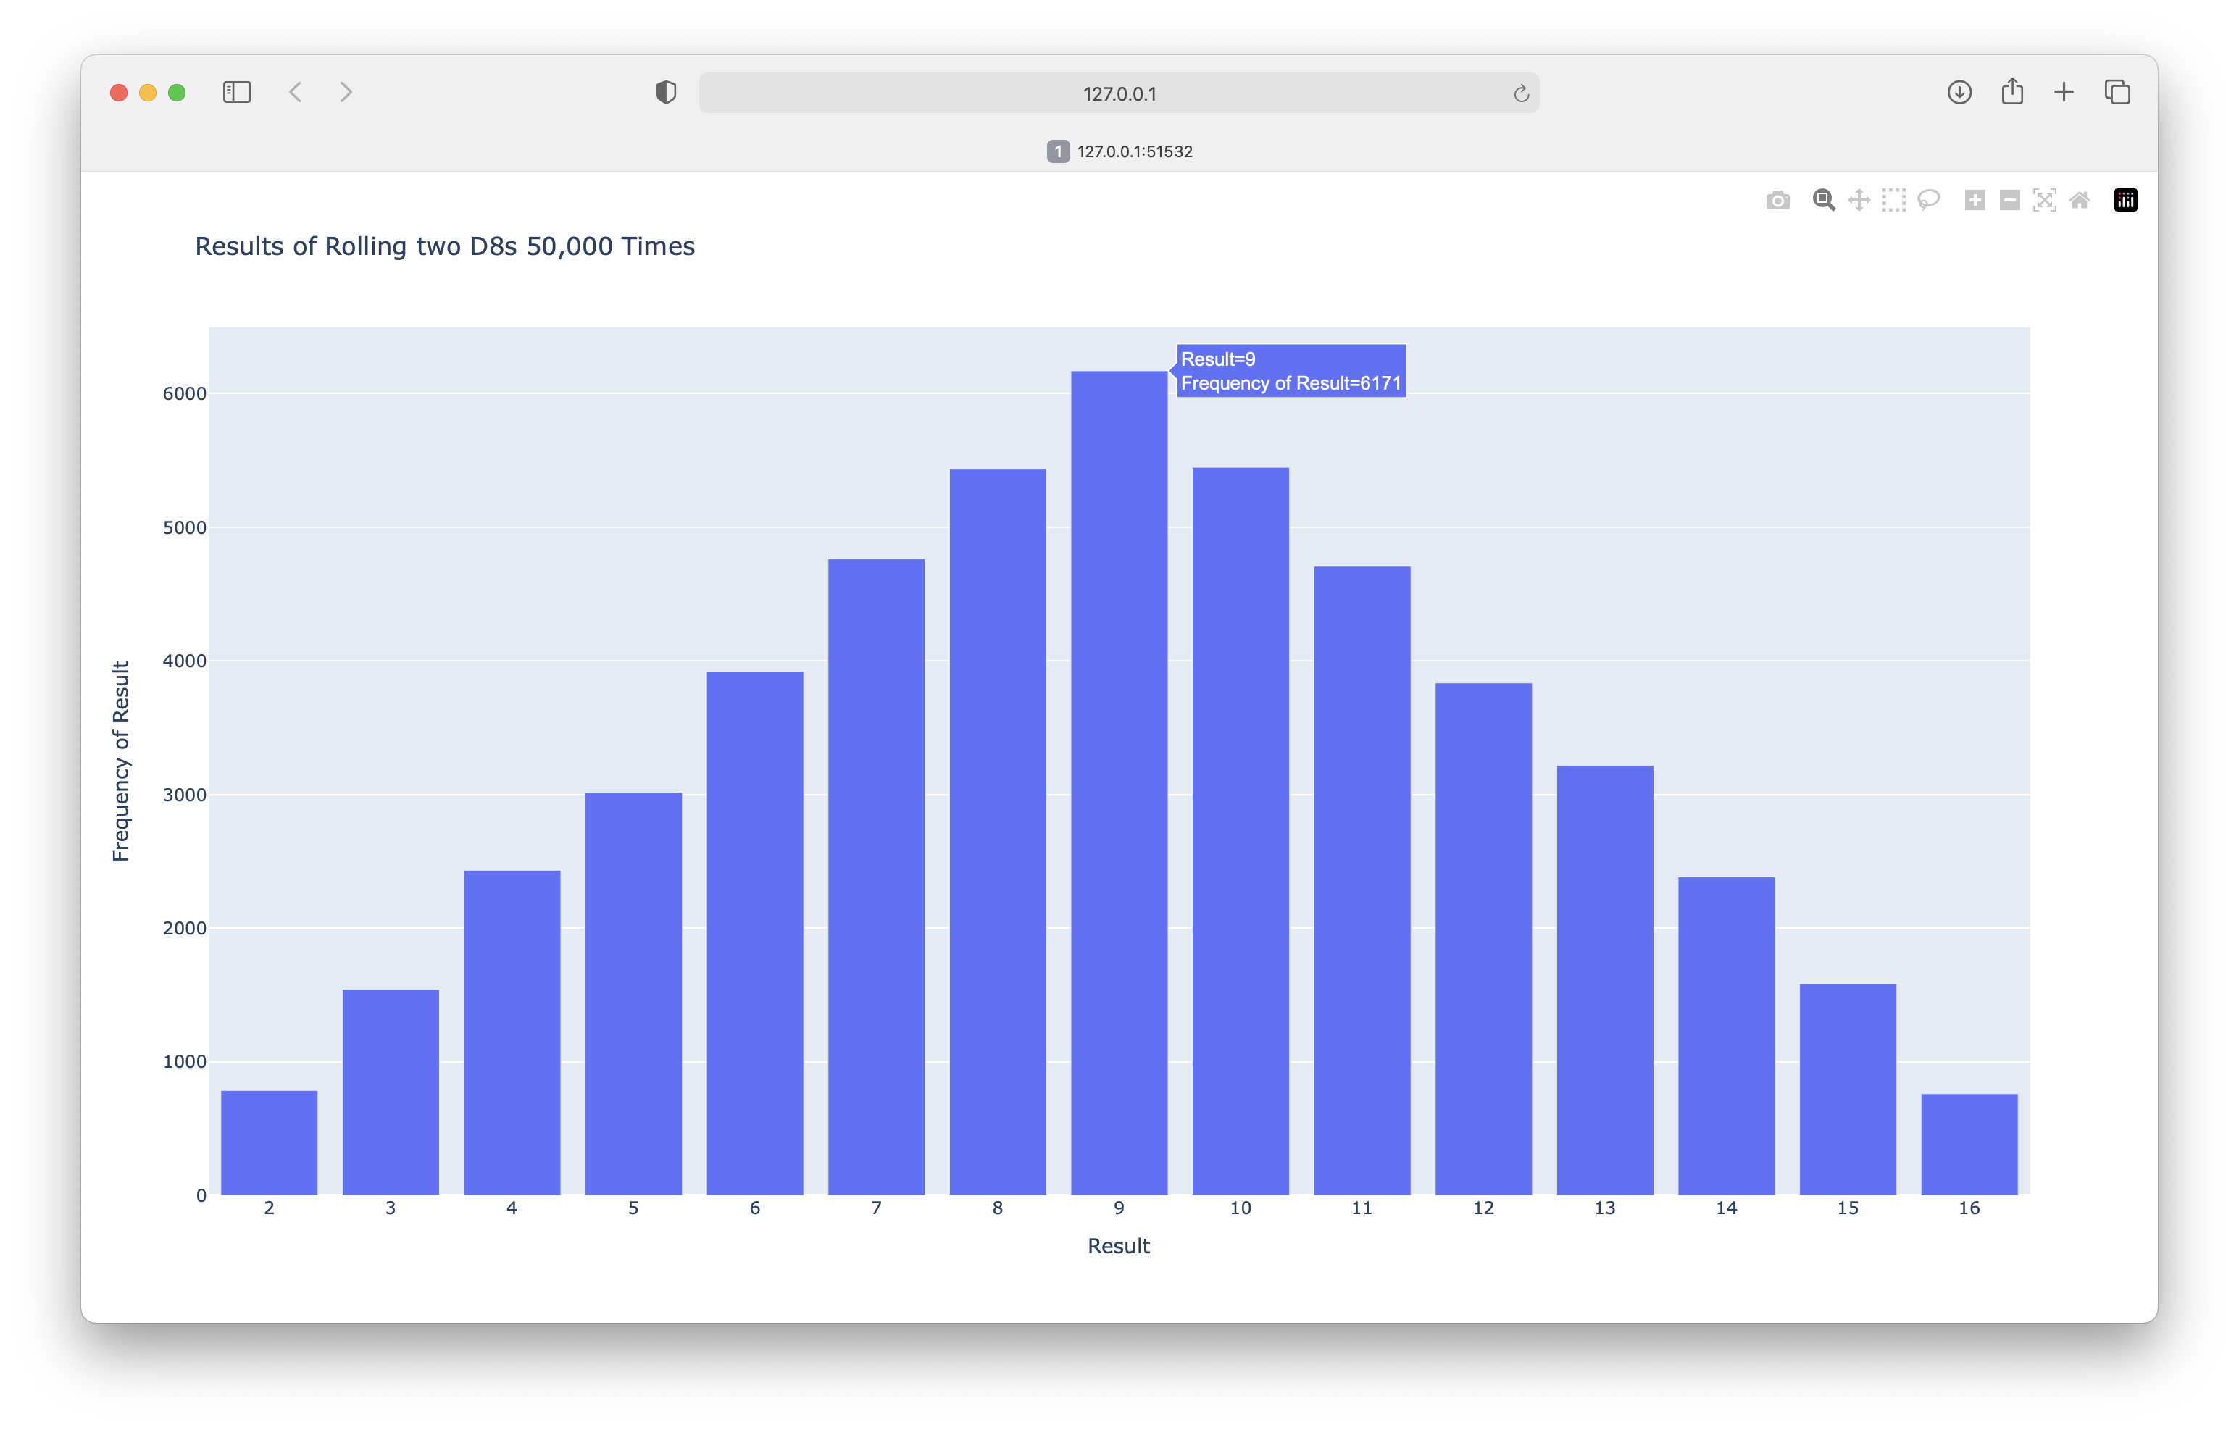Open the privacy shield icon
Screen dimensions: 2239x1430
click(666, 92)
